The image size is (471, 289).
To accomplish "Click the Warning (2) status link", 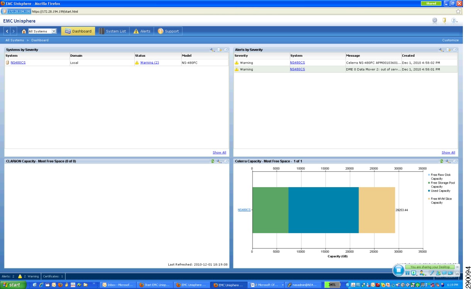I will click(x=149, y=63).
